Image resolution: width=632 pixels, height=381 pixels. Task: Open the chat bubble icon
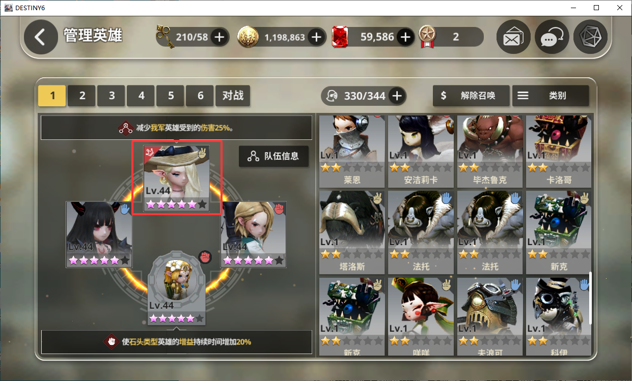pos(552,38)
